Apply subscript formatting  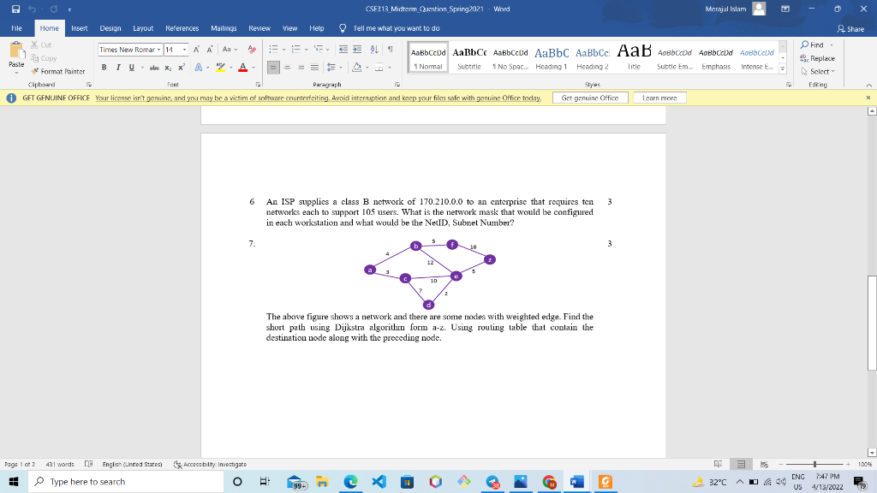click(168, 68)
